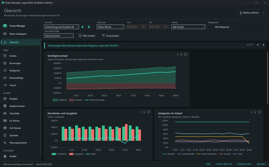
Task: Toggle Saldo legend entry
Action: point(91,154)
